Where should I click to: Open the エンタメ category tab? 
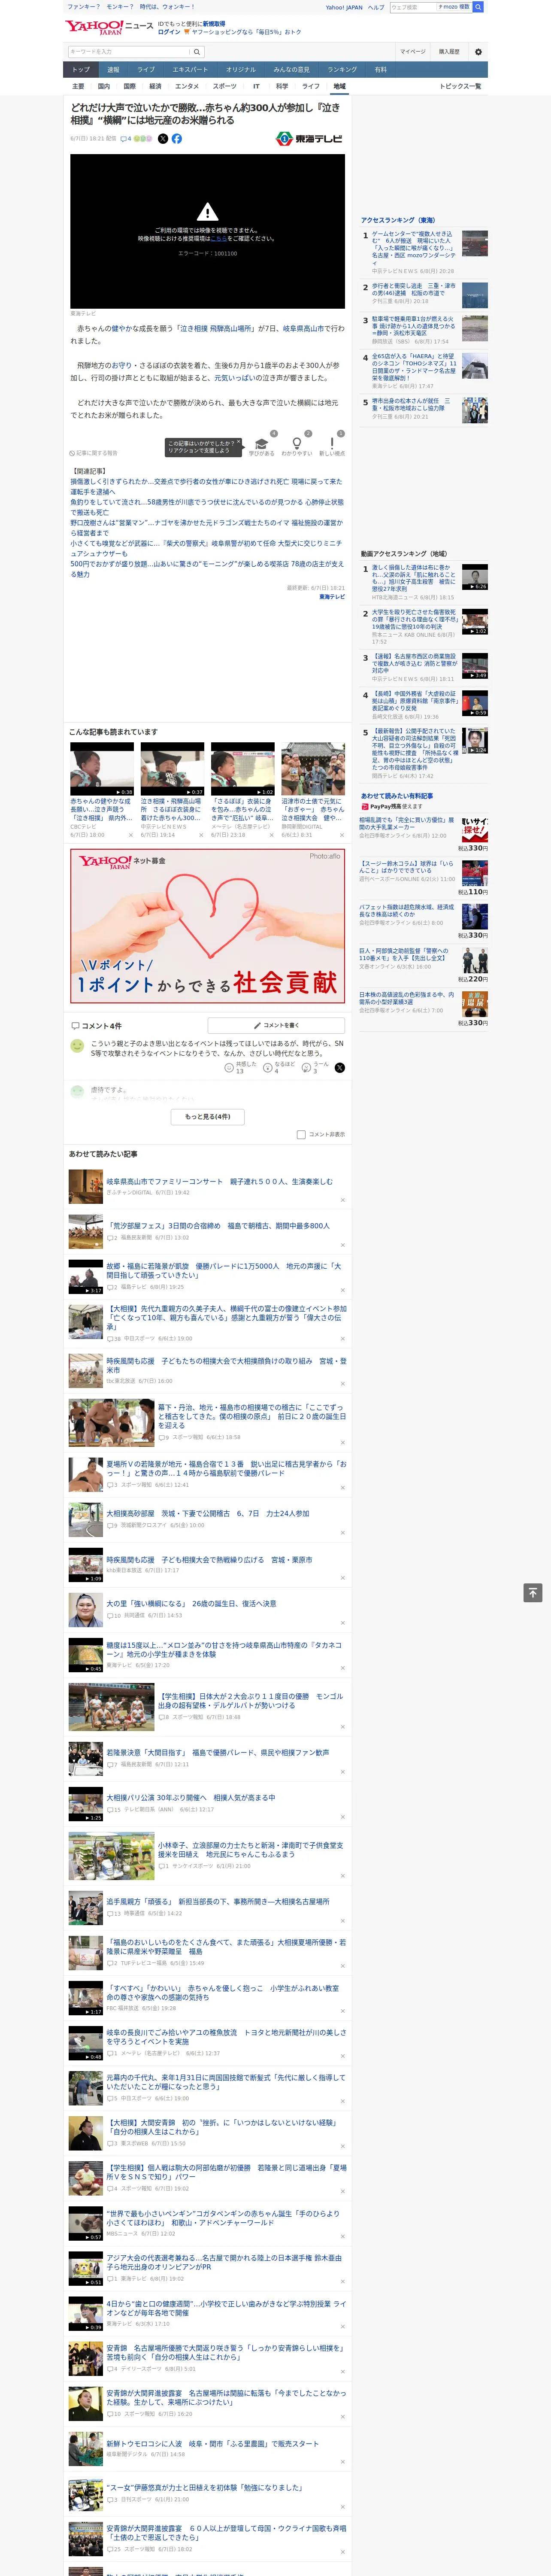tap(187, 86)
